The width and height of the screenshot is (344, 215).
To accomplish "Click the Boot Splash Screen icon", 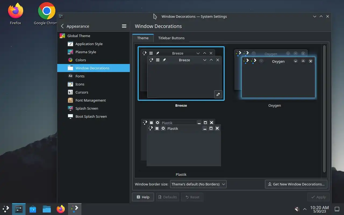I will click(70, 116).
